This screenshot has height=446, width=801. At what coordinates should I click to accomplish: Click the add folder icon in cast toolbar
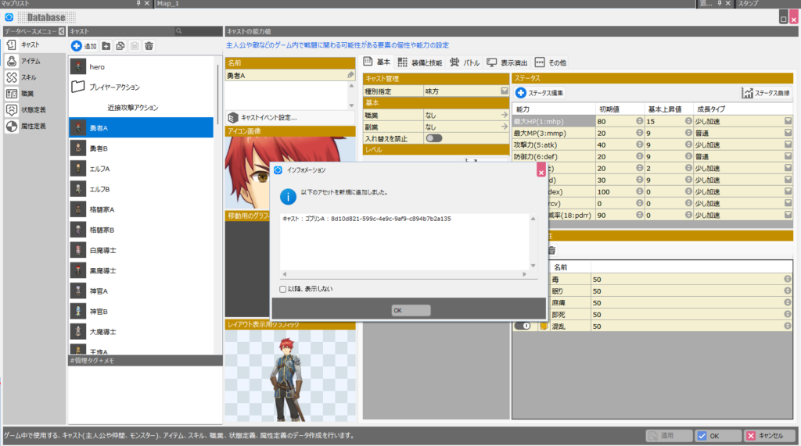106,47
